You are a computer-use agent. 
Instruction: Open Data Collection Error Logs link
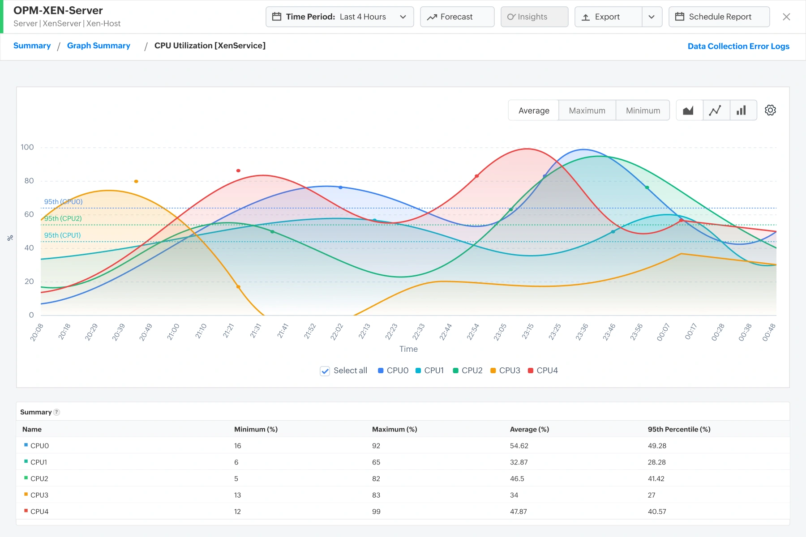tap(738, 46)
